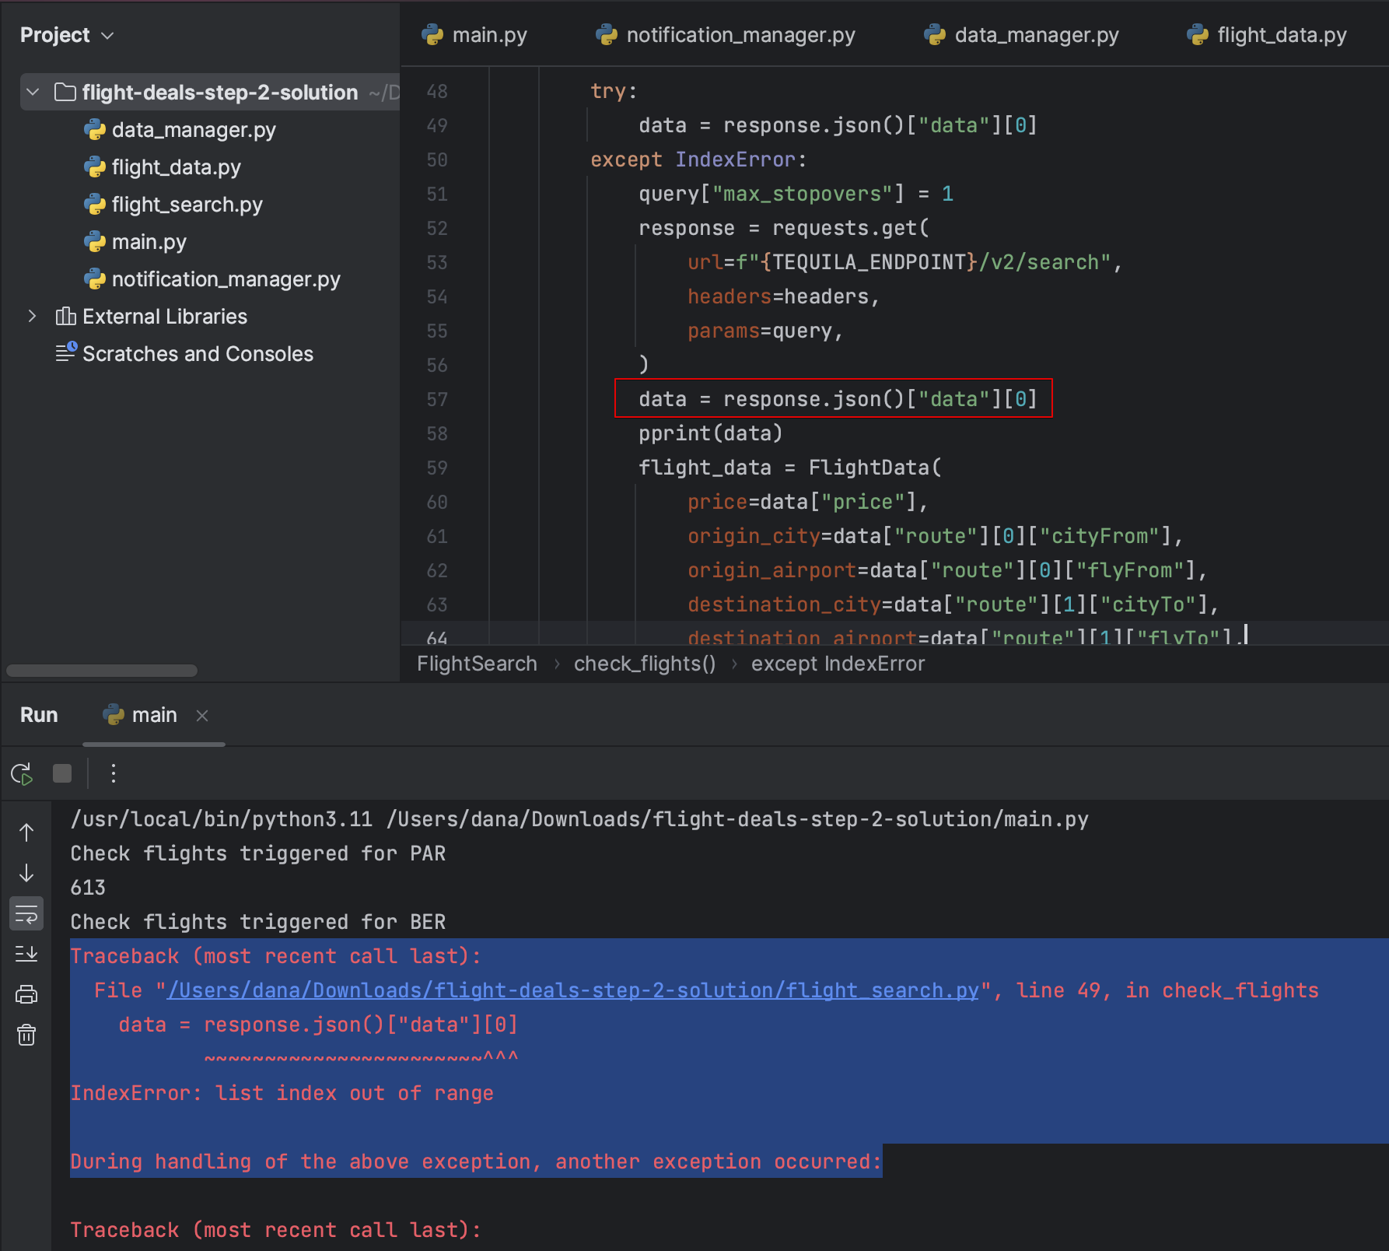Switch to the data_manager.py editor tab
1389x1251 pixels.
pos(1021,35)
